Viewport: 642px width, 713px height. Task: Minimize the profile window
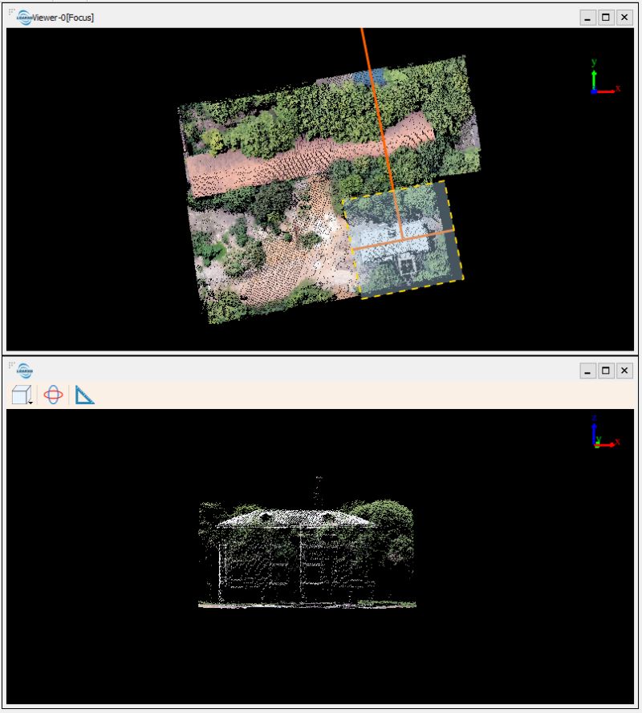[x=588, y=371]
